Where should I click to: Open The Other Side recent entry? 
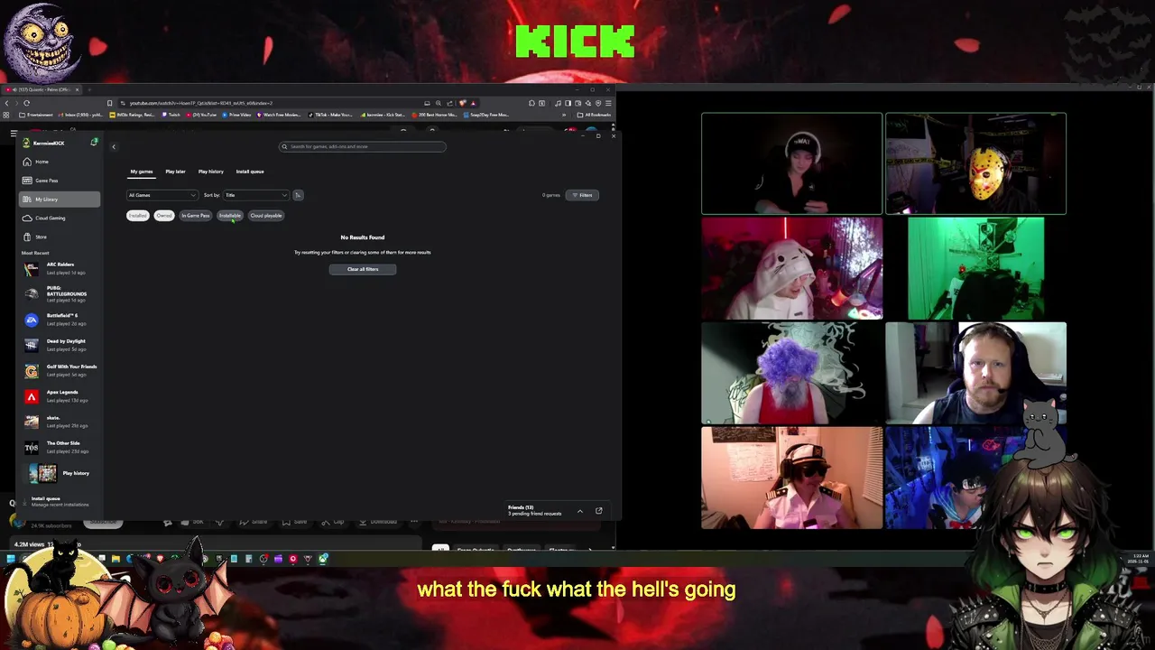click(60, 447)
